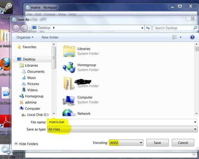Click the Favorites star icon
This screenshot has height=159, width=199.
(19, 47)
